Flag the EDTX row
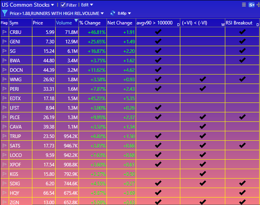This screenshot has width=260, height=205. 4,98
